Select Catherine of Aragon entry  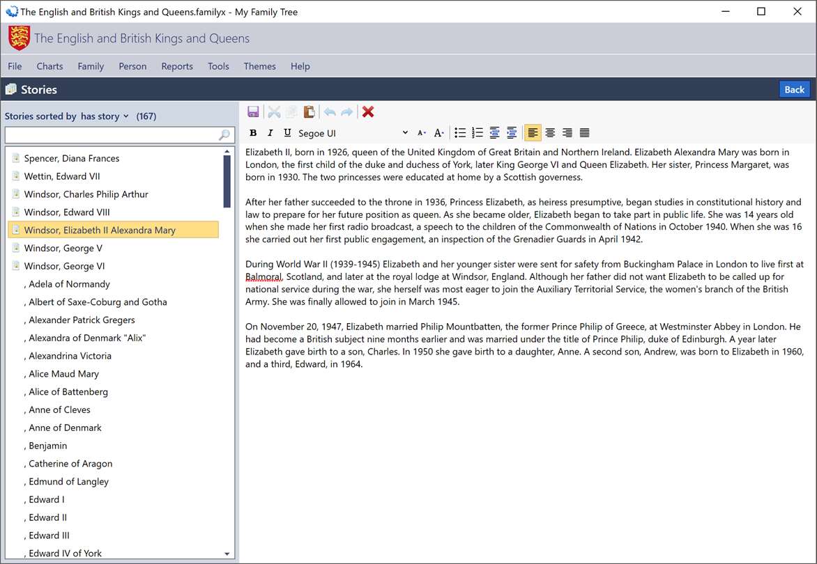point(113,464)
